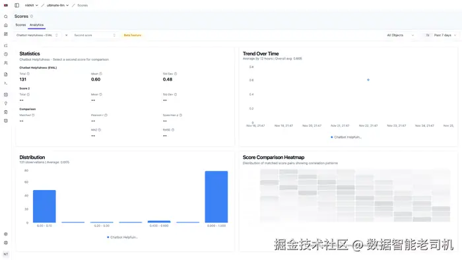Toggle the sidebar panel icon
The height and width of the screenshot is (260, 462).
click(16, 5)
